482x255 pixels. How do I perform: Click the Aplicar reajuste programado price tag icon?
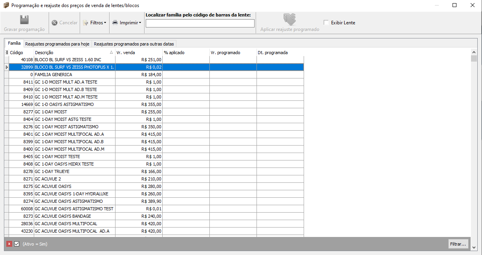[x=290, y=20]
